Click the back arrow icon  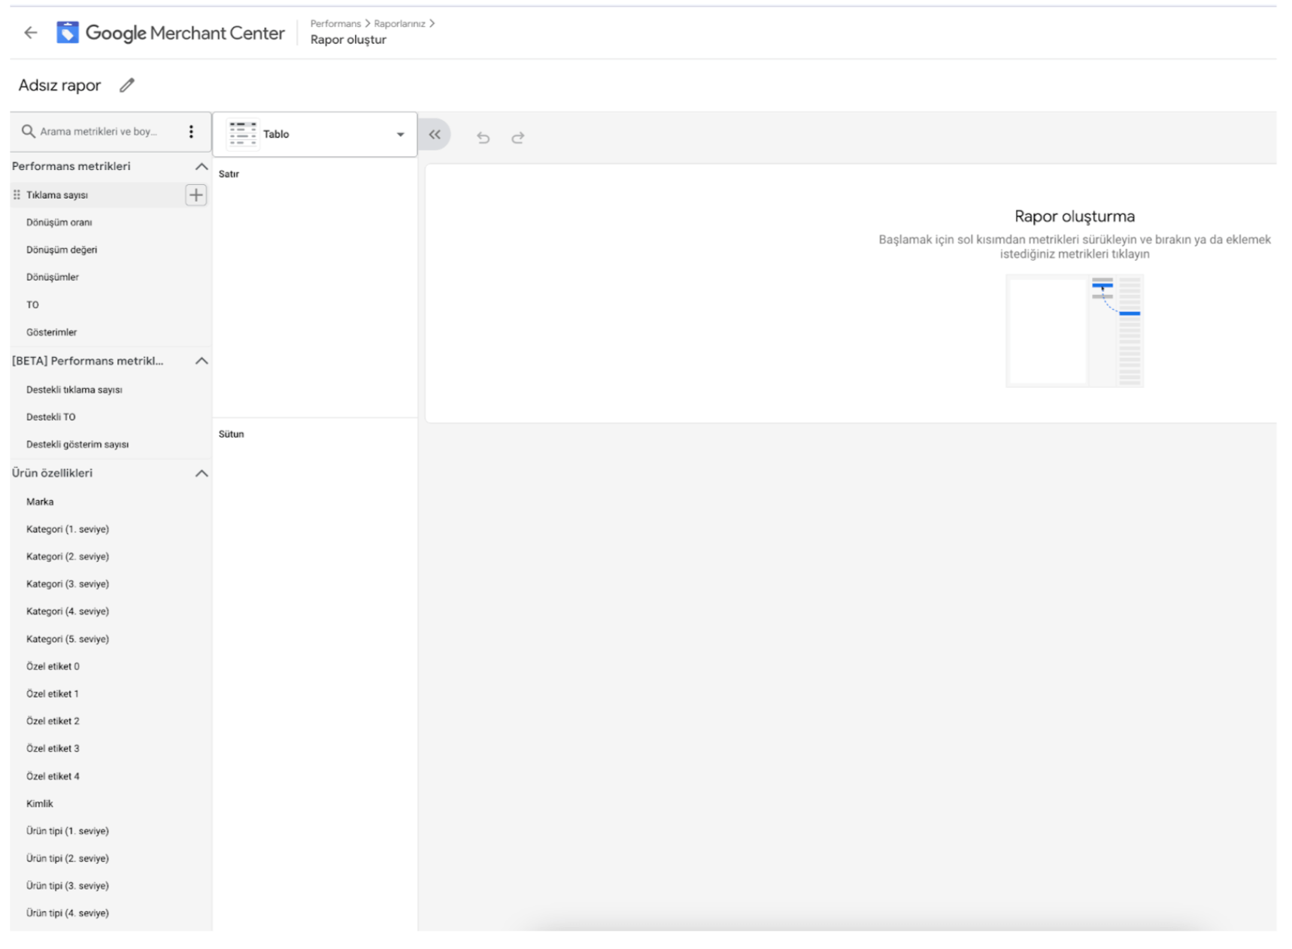31,32
